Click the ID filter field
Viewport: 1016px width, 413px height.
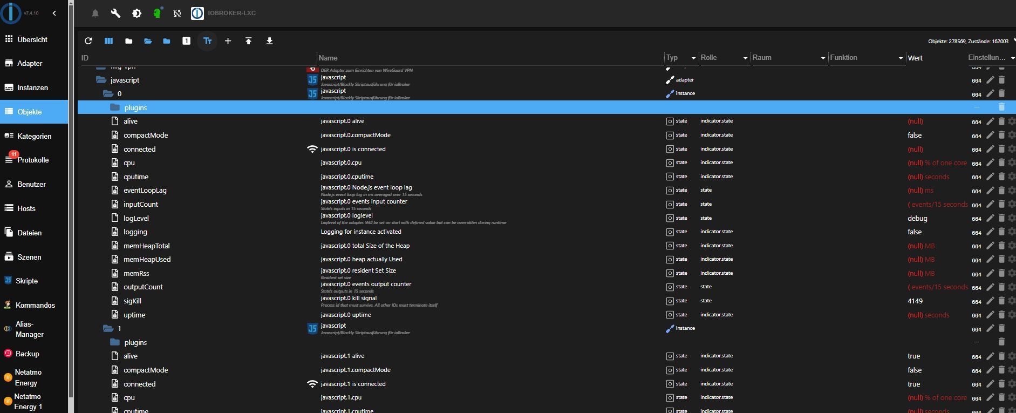coord(197,58)
